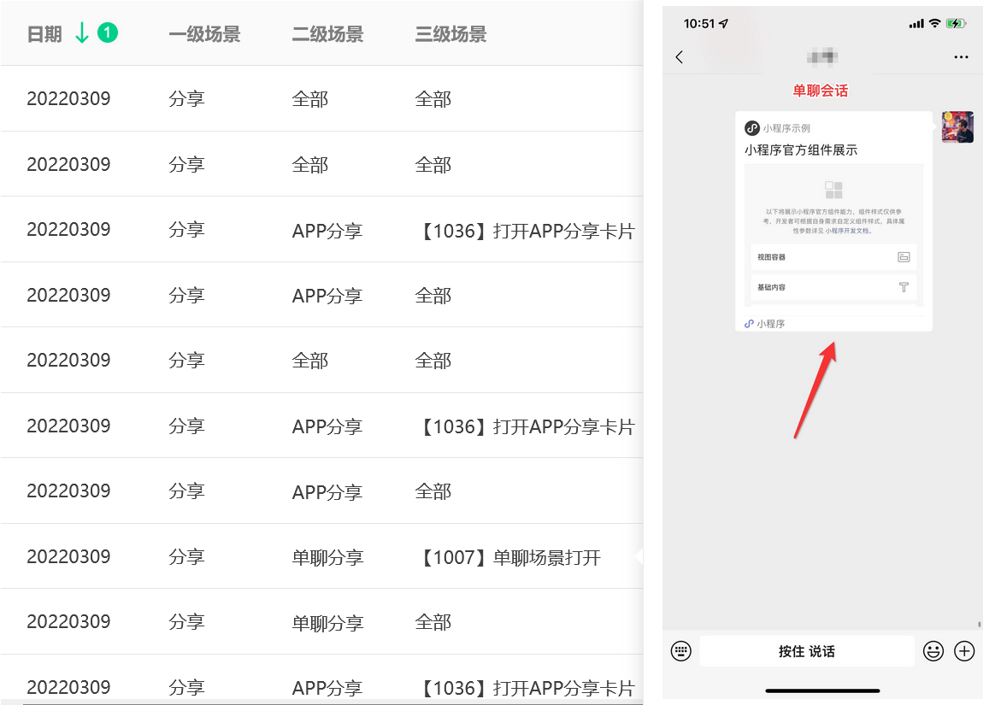The width and height of the screenshot is (995, 705).
Task: Open the 小程序官方组件展示 share card
Action: point(833,220)
